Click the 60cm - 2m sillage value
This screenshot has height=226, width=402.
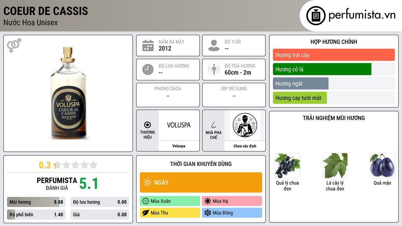point(238,73)
